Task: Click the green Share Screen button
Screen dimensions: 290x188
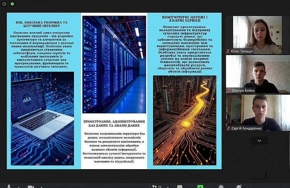Action: (x=200, y=187)
